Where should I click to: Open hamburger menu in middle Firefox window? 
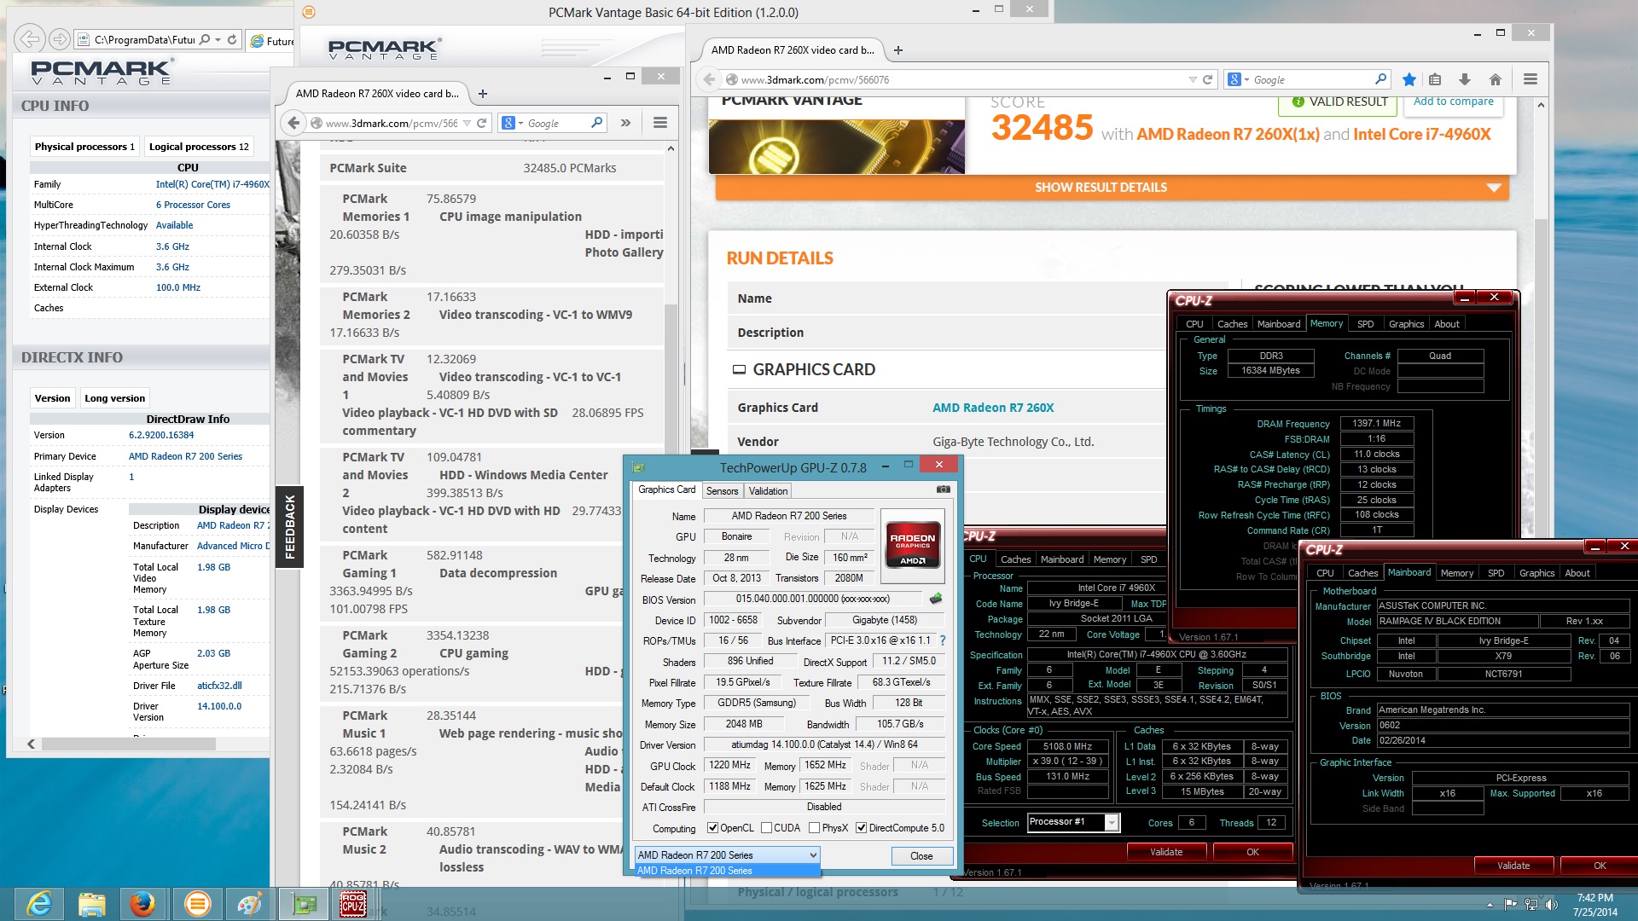coord(660,123)
